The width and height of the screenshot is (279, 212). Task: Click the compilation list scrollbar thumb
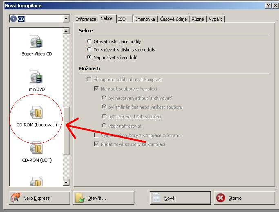pyautogui.click(x=66, y=131)
